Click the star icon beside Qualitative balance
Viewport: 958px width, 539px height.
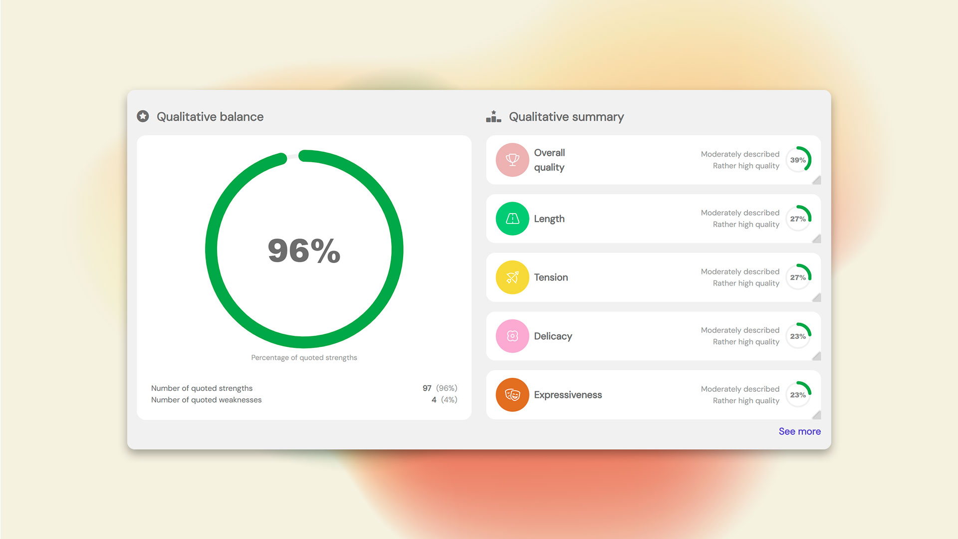pos(143,116)
